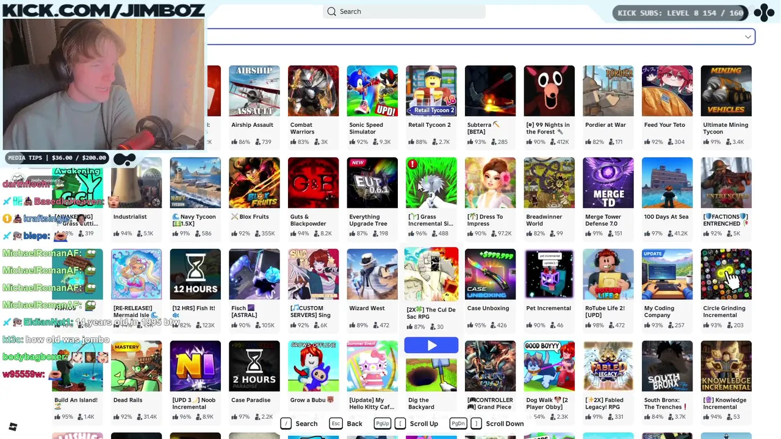Image resolution: width=781 pixels, height=439 pixels.
Task: Open the Feed Your Teto game icon
Action: point(667,91)
